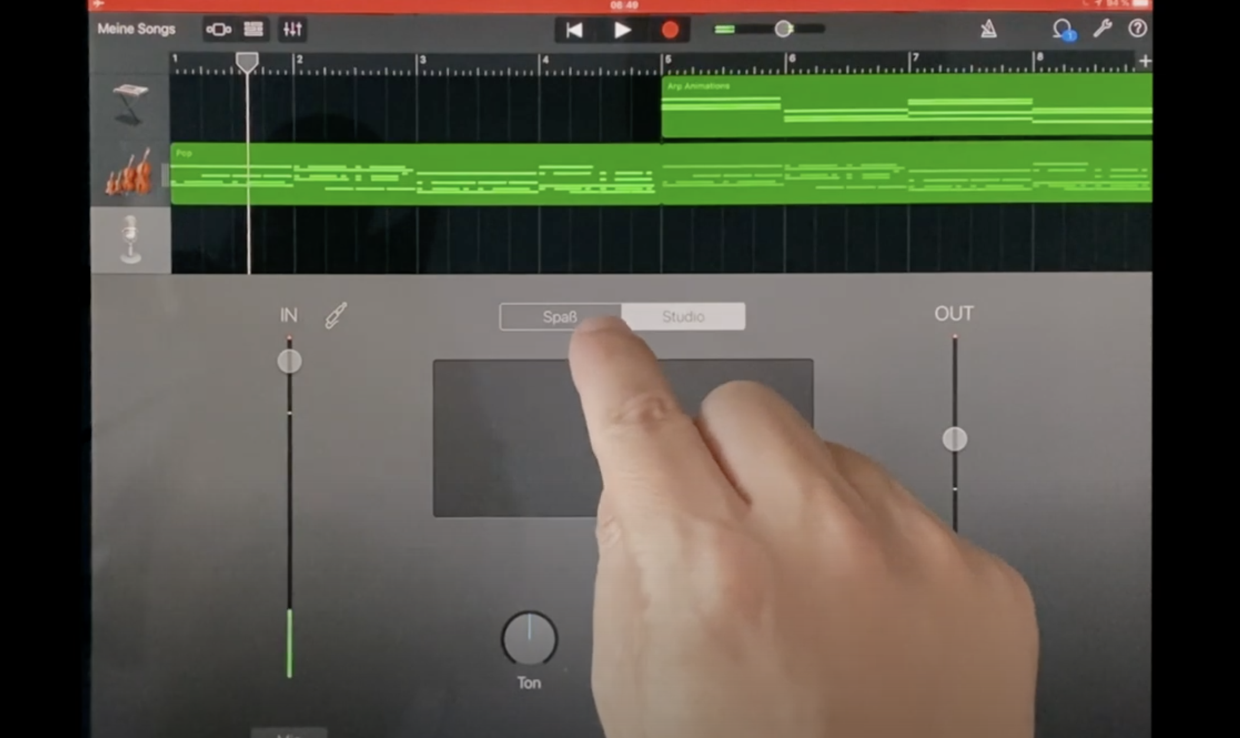
Task: Select the microphone audio track header
Action: coord(130,240)
